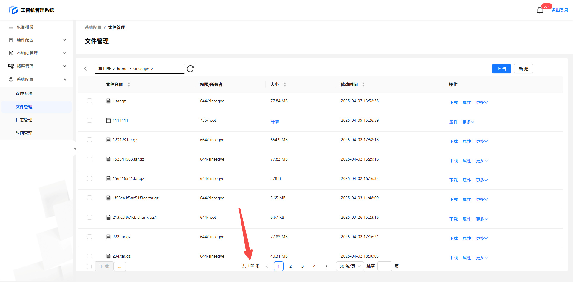Click the sort arrows next to 大小

coord(285,84)
